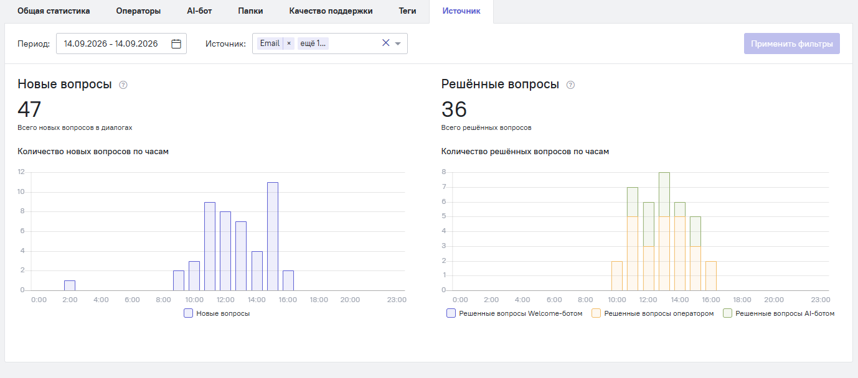Toggle Решенные вопросы Welcome-ботом legend
This screenshot has height=378, width=858.
point(514,314)
